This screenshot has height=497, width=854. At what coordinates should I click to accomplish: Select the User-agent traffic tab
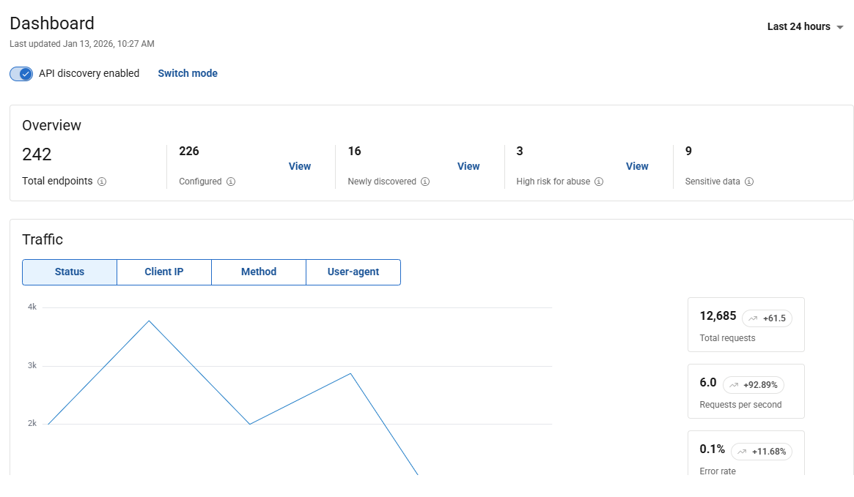pyautogui.click(x=353, y=272)
